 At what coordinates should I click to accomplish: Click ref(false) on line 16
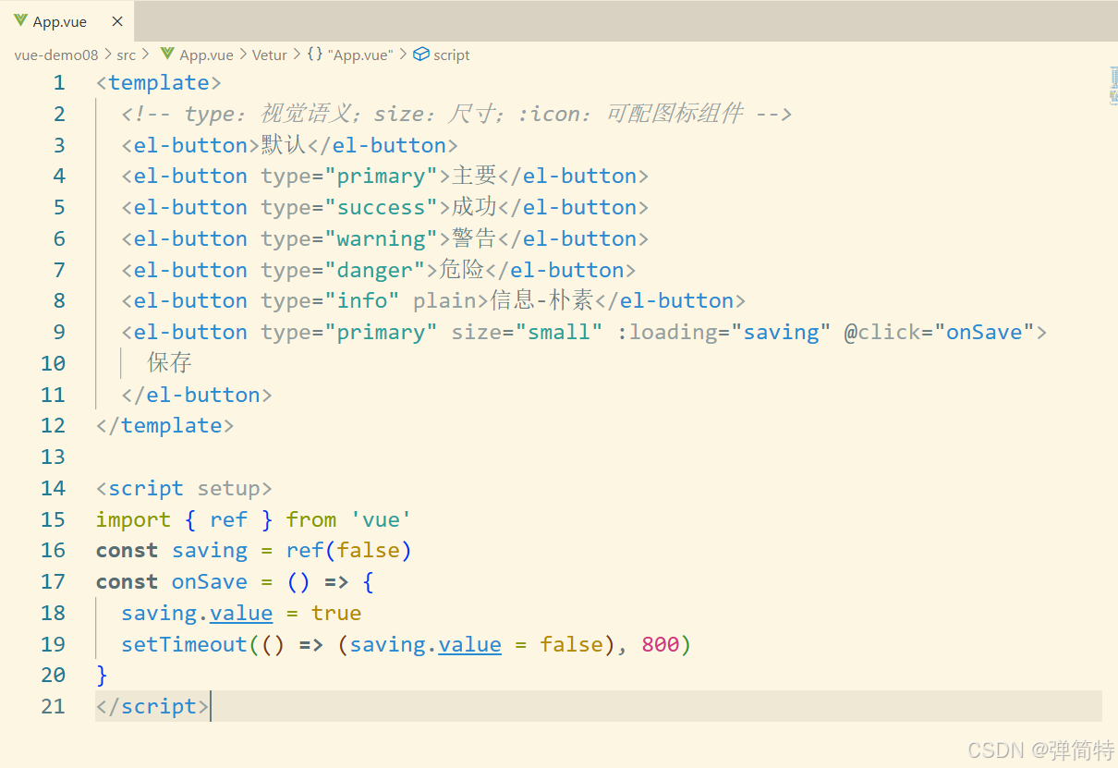(348, 551)
